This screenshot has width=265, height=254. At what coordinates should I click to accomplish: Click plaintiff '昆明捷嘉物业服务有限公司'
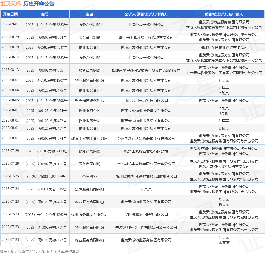coord(146,215)
